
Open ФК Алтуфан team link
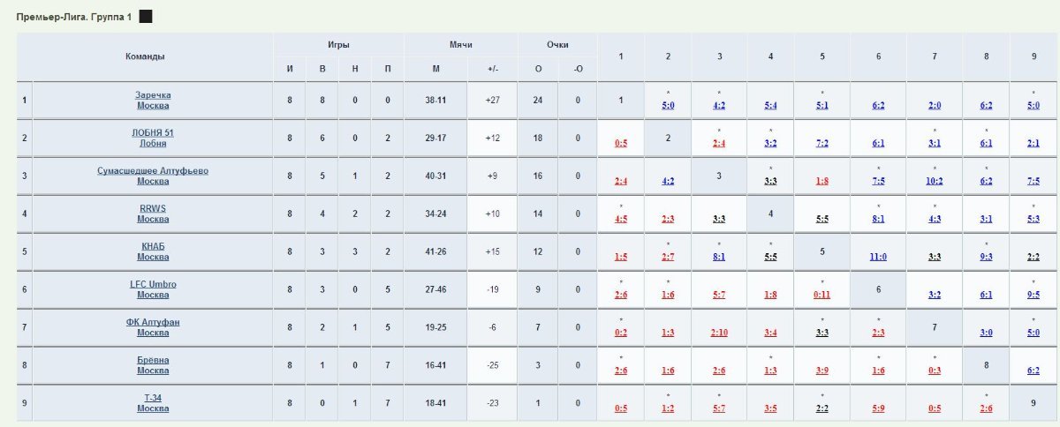153,322
